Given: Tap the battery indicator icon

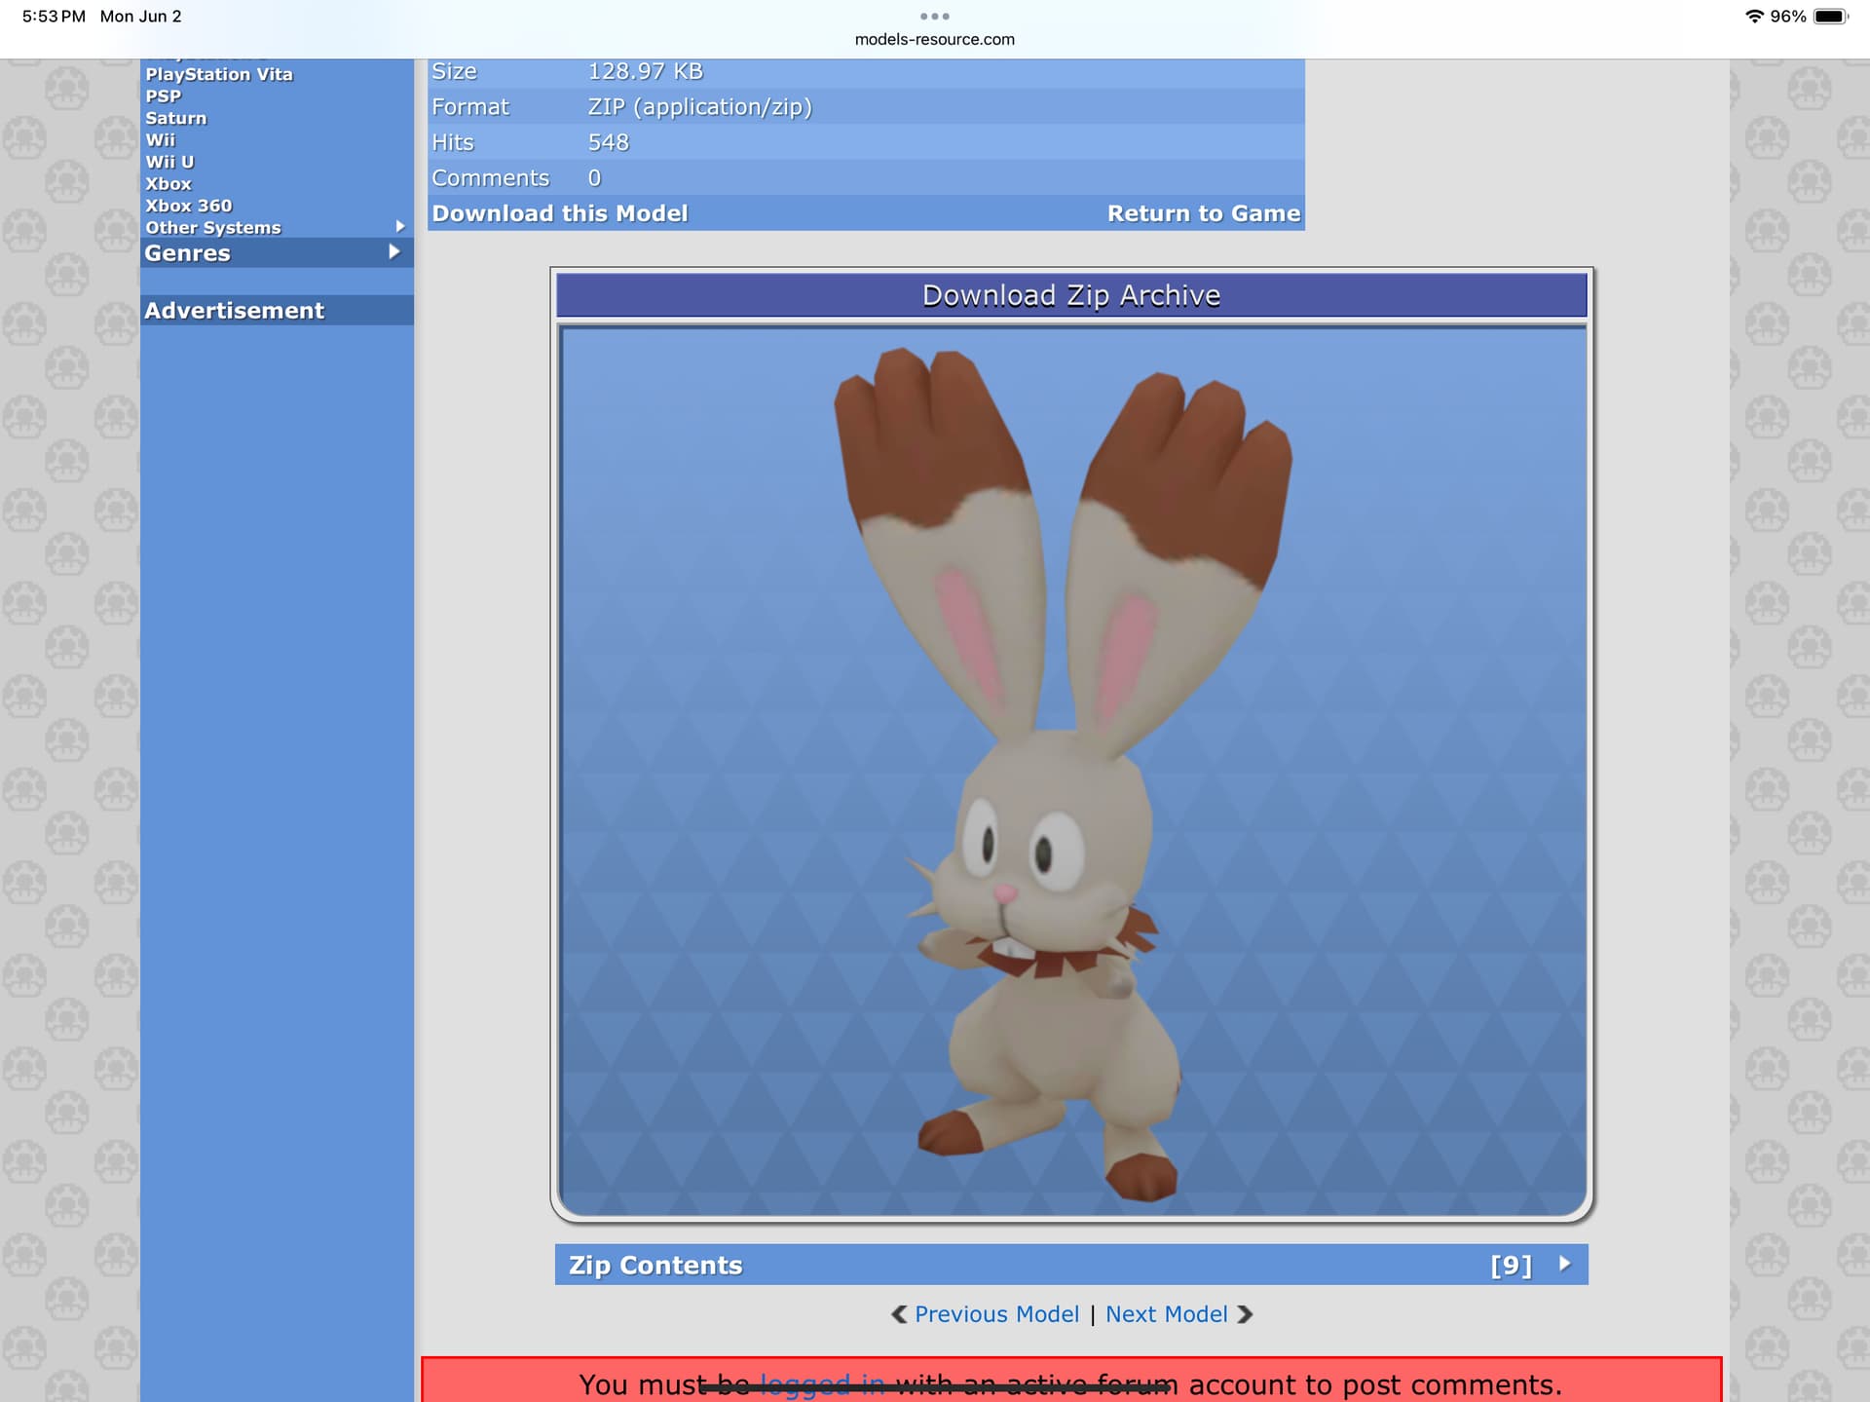Looking at the screenshot, I should (1831, 17).
